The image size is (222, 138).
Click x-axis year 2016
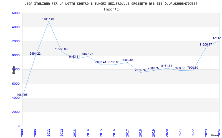[x=114, y=133]
